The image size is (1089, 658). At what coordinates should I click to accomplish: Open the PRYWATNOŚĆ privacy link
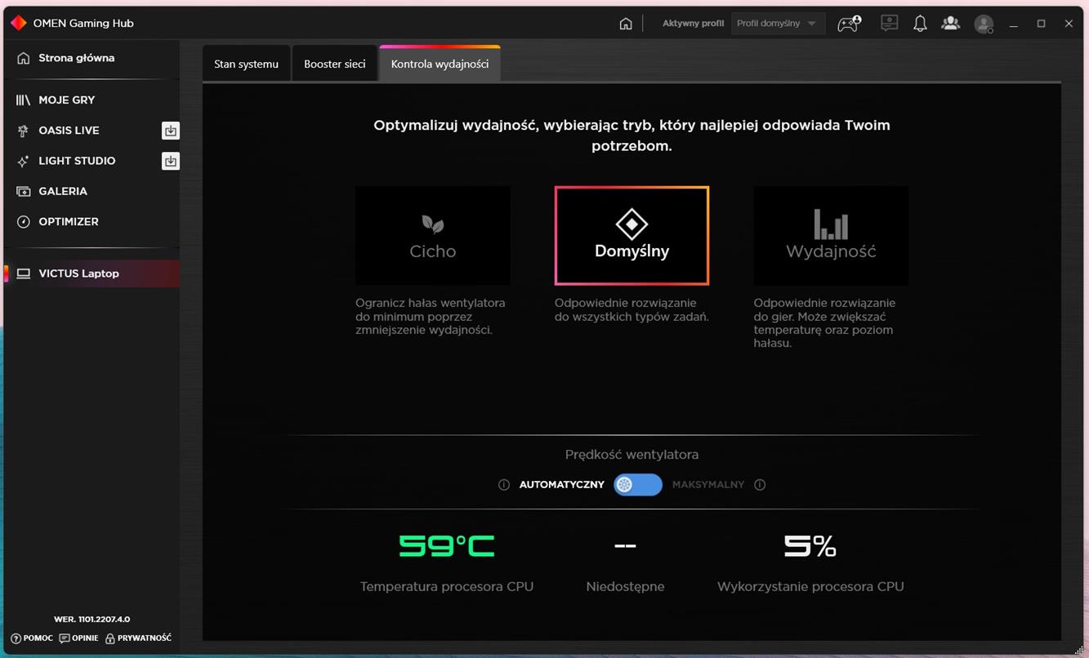[x=138, y=638]
